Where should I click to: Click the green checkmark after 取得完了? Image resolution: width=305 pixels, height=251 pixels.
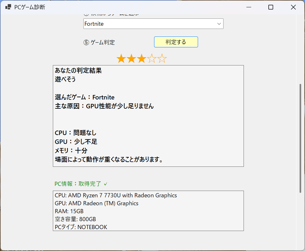(105, 184)
